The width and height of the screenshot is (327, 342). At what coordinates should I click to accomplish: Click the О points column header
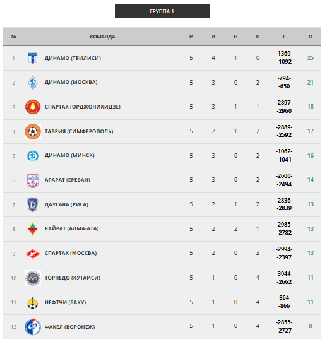coord(311,37)
